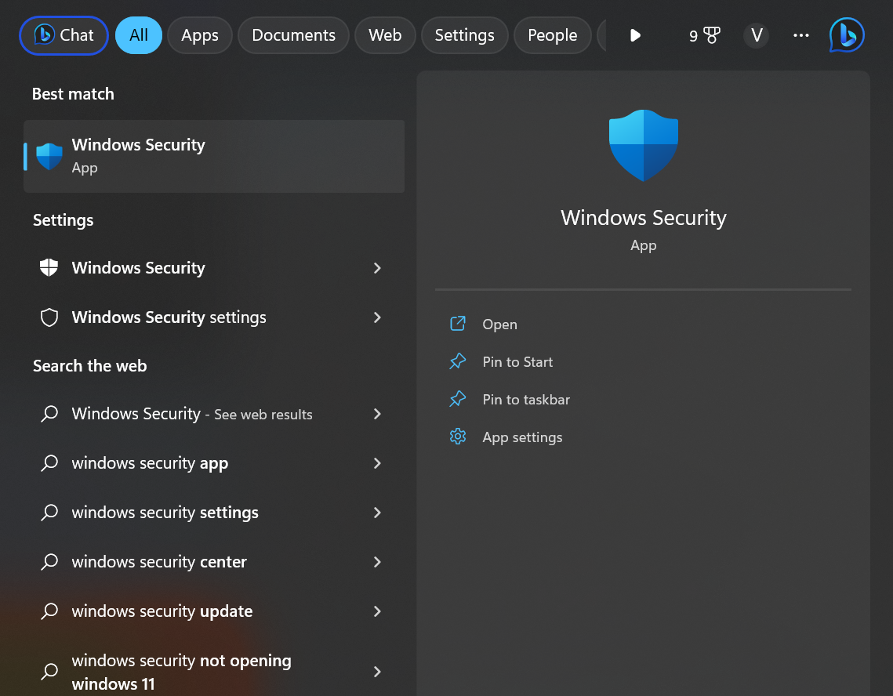Open 'windows security not opening windows 11' suggestion
Screen dimensions: 893x696
[181, 672]
